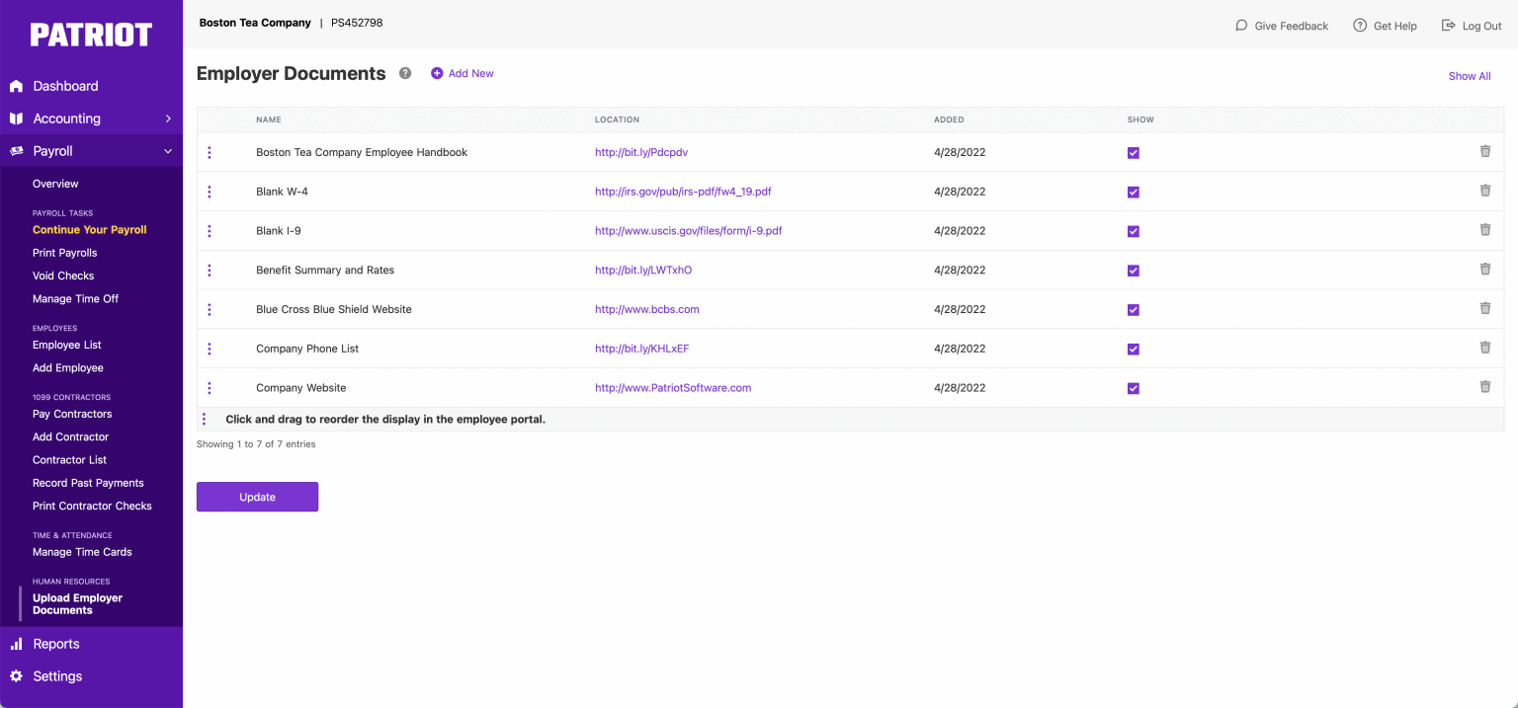
Task: Go to Void Checks
Action: (x=63, y=275)
